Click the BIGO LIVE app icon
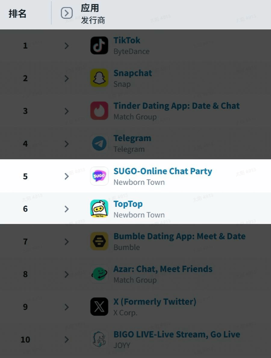Screen dimensions: 271x358 click(x=99, y=339)
